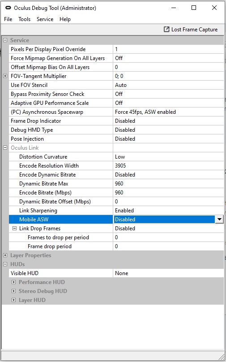226x362 pixels.
Task: Select the Debug HMD Type label
Action: (32, 130)
